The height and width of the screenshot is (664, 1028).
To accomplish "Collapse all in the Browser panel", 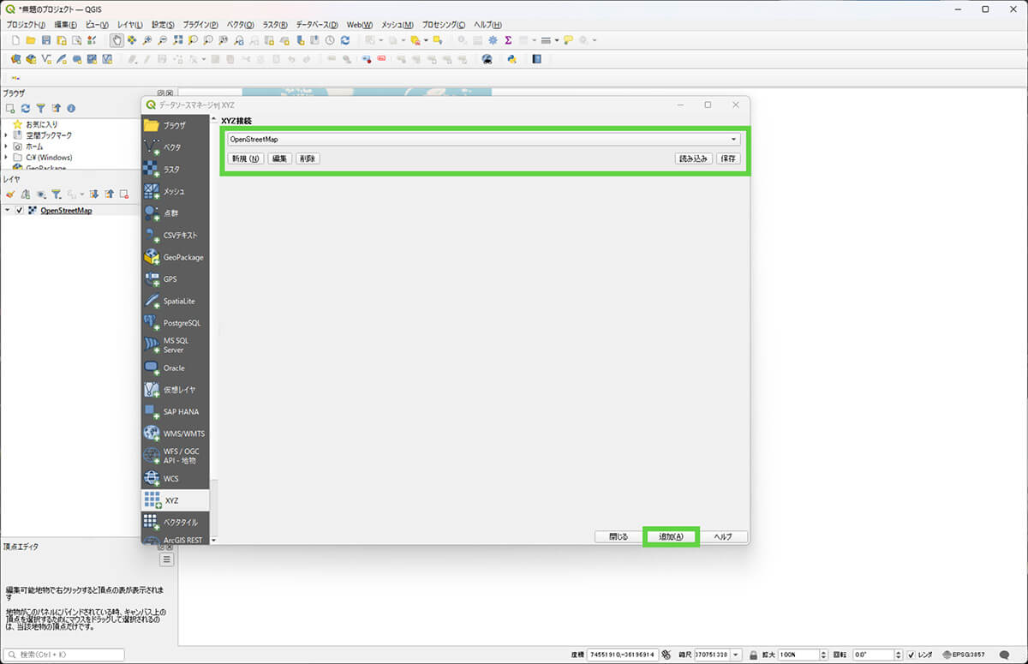I will (x=56, y=109).
